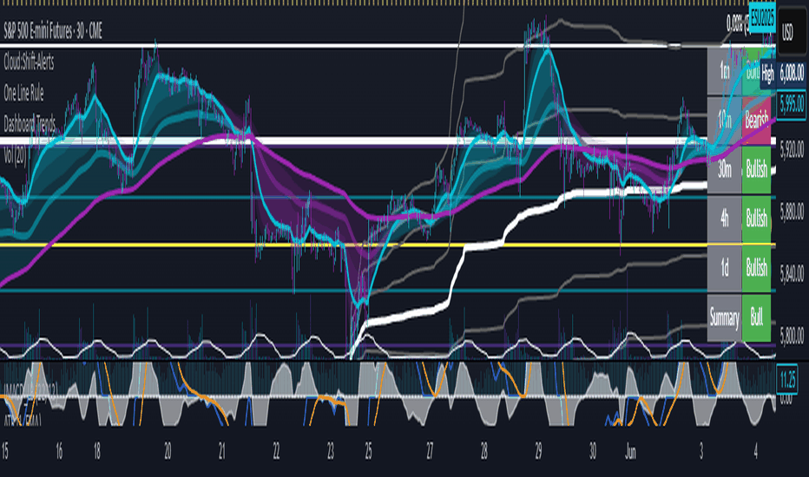The image size is (809, 477).
Task: Click the 1d timeframe dashboard cell
Action: pos(725,268)
